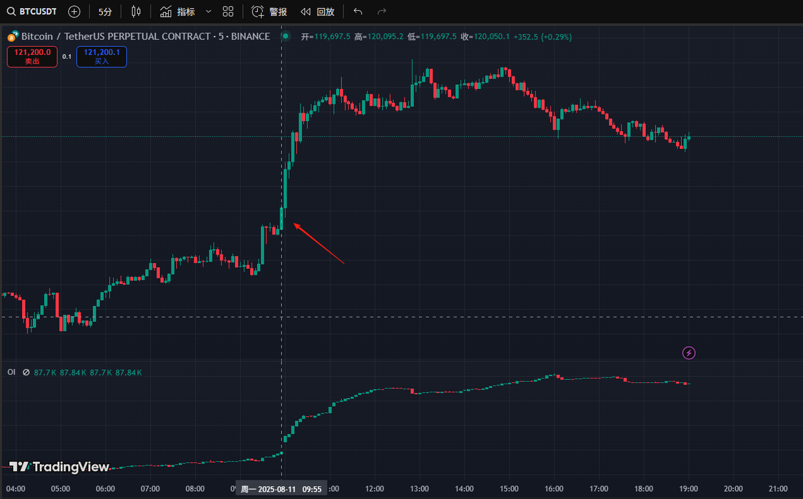Click the +352.5 (+0.29%) change value
This screenshot has width=803, height=499.
(543, 37)
